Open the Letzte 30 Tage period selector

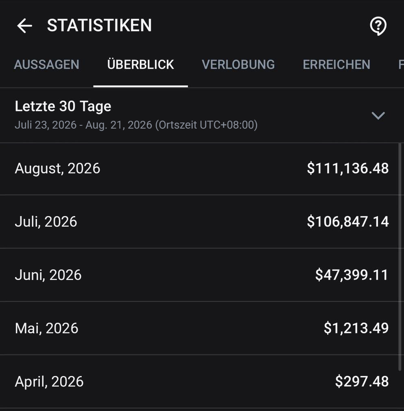202,115
